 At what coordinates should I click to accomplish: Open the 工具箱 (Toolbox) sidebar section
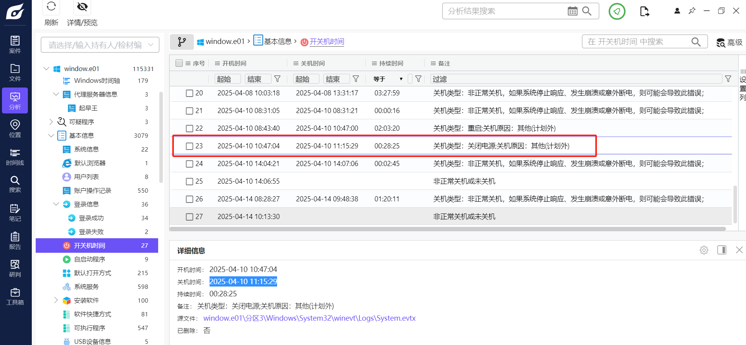[x=15, y=296]
